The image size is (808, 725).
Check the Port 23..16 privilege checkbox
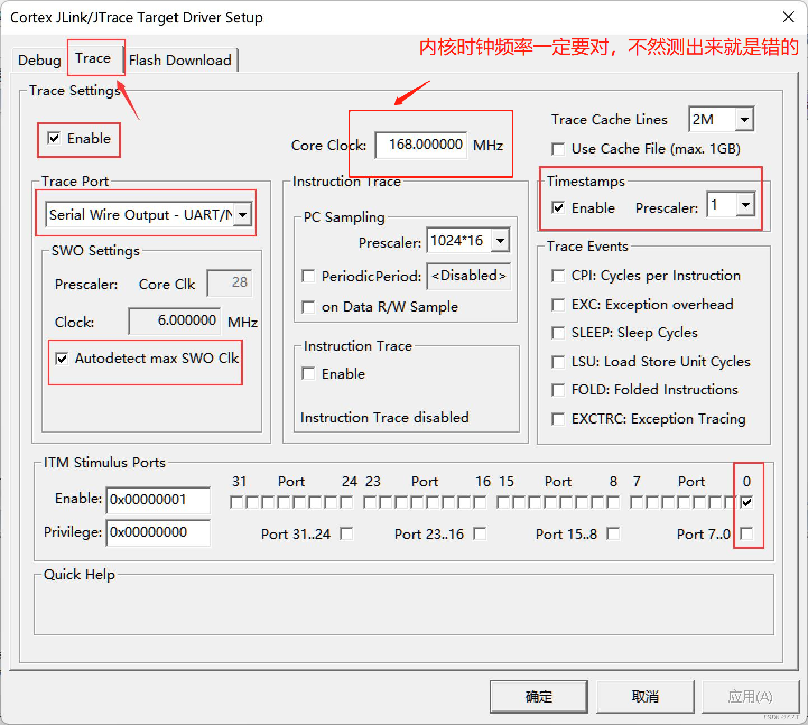click(480, 533)
